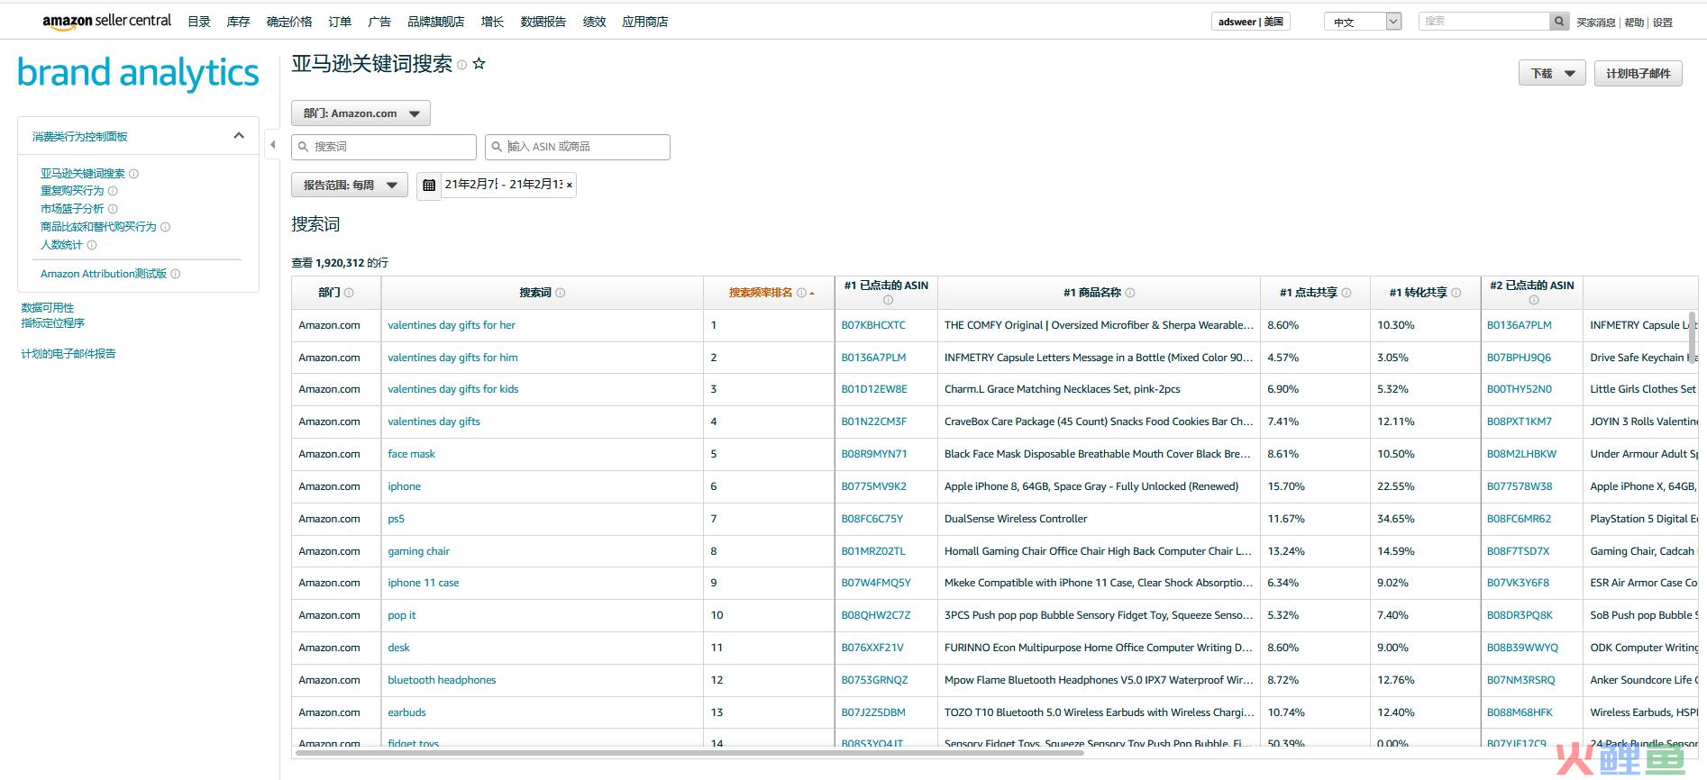Screen dimensions: 1707x780
Task: Click info icon next to #1 商品名称 header
Action: [x=1130, y=293]
